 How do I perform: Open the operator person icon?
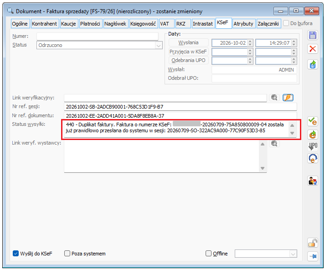(313, 181)
